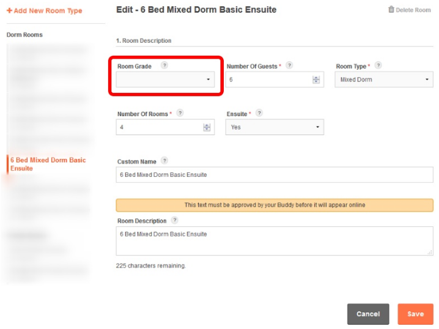Click inside the Custom Name text field

click(x=275, y=175)
